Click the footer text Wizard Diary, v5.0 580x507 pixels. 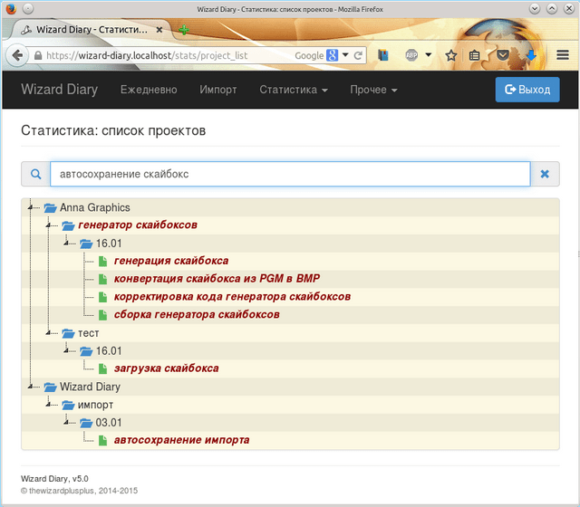(54, 479)
